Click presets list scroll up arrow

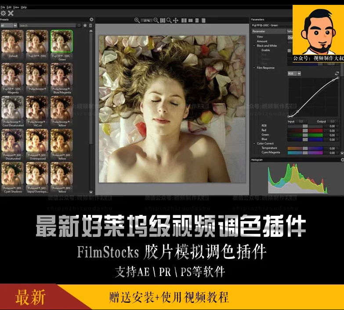point(91,31)
